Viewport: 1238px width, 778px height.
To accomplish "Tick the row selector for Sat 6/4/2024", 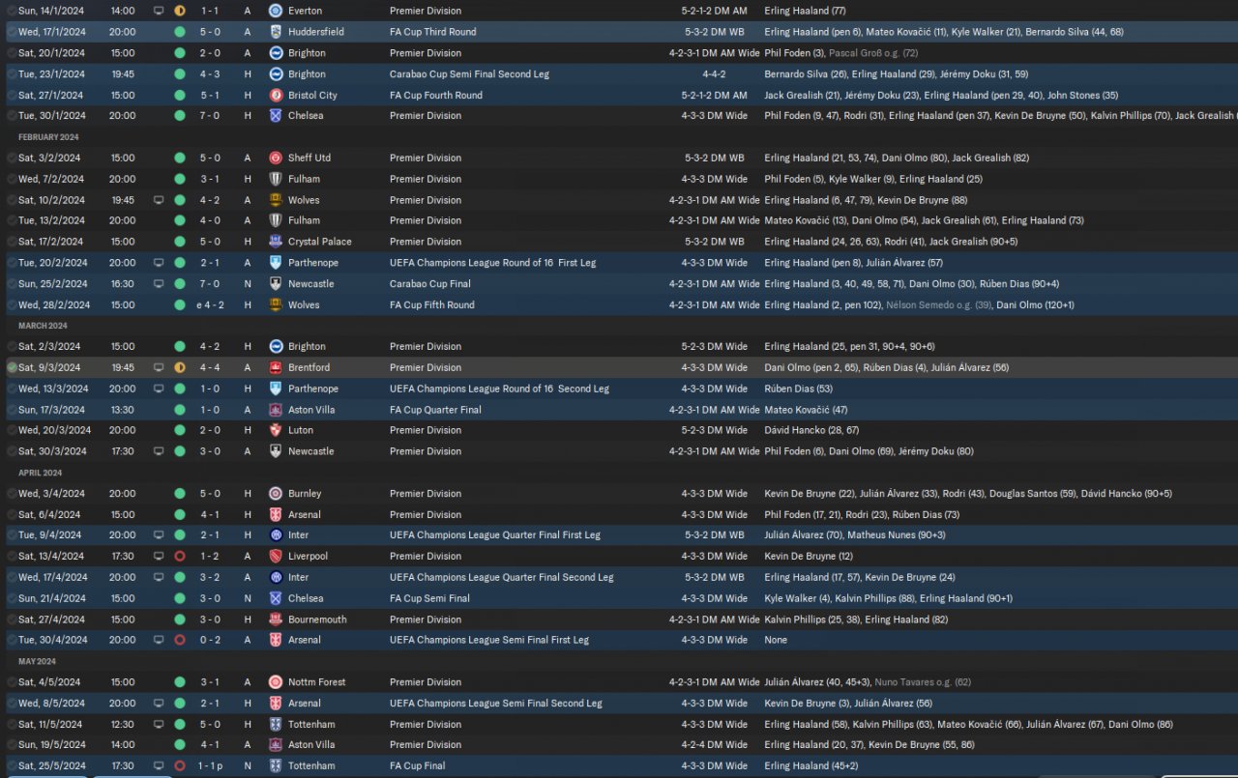I will [12, 514].
